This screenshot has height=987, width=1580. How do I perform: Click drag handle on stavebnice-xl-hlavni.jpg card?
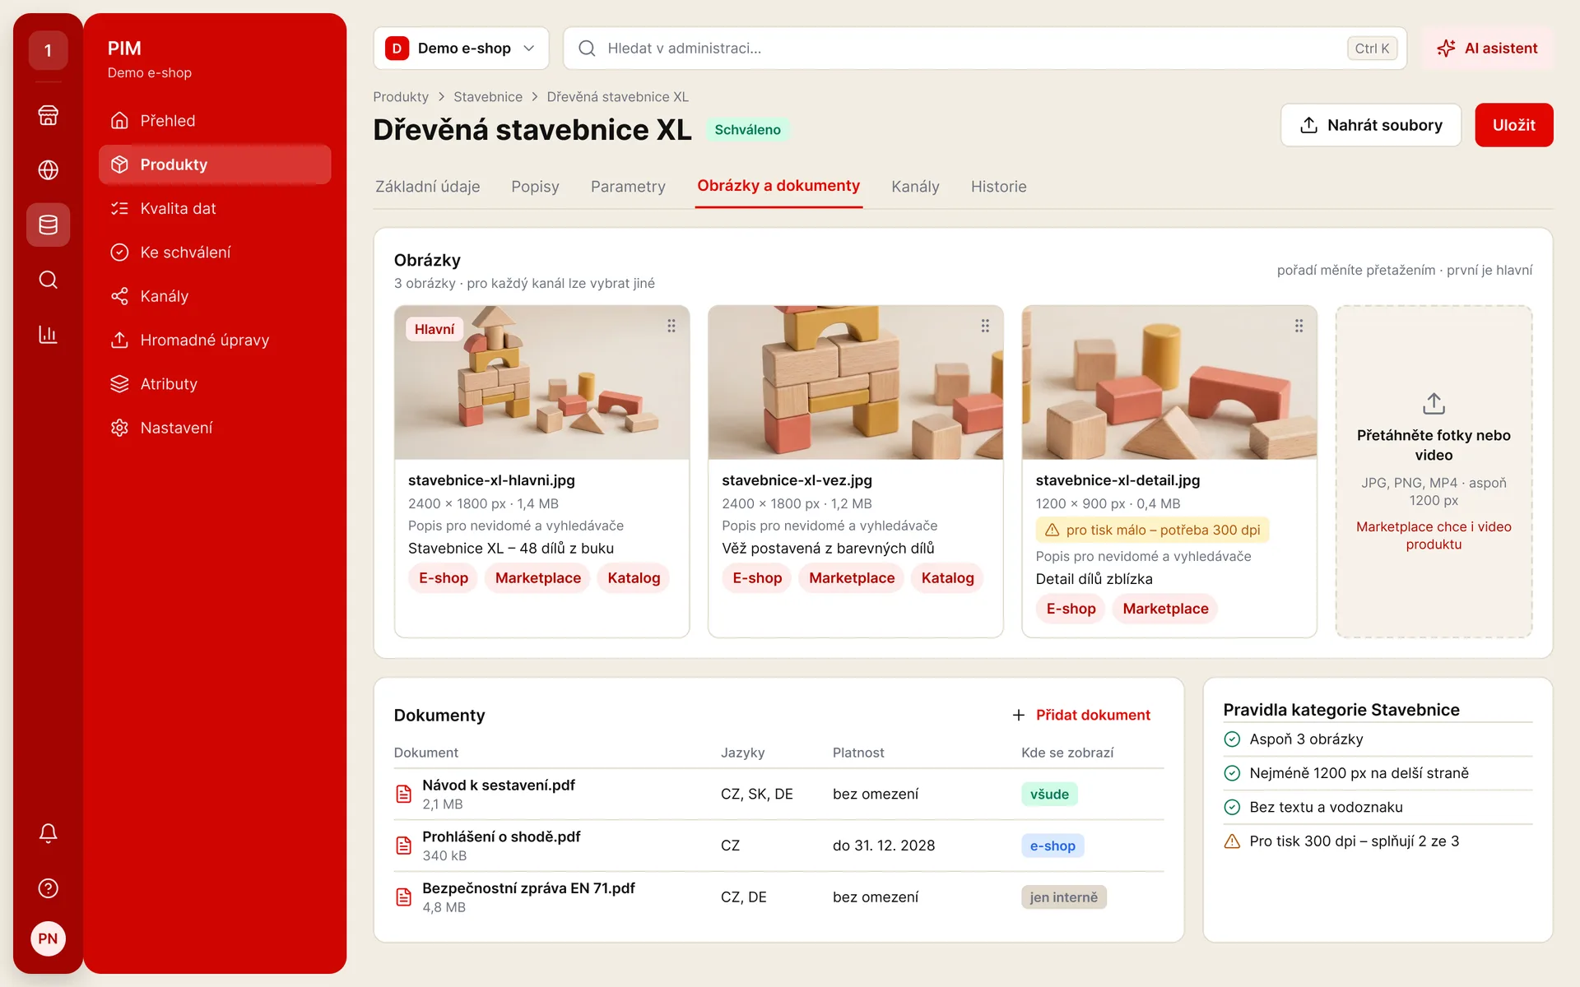671,326
